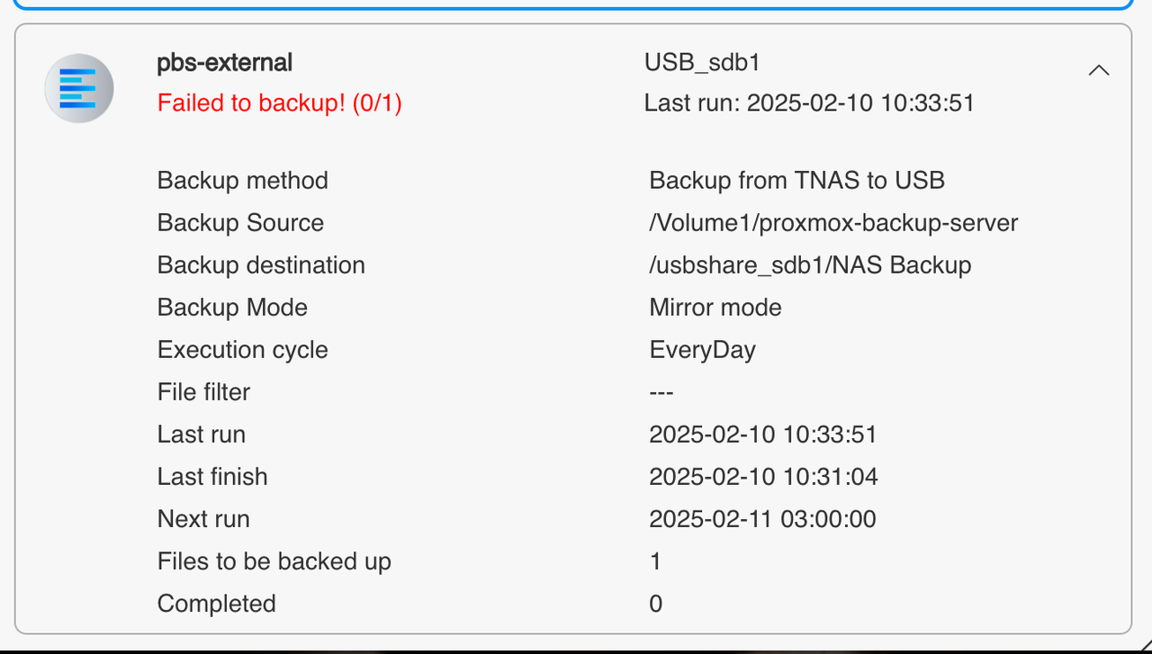Click the Backup Source label
Viewport: 1152px width, 654px height.
[240, 223]
